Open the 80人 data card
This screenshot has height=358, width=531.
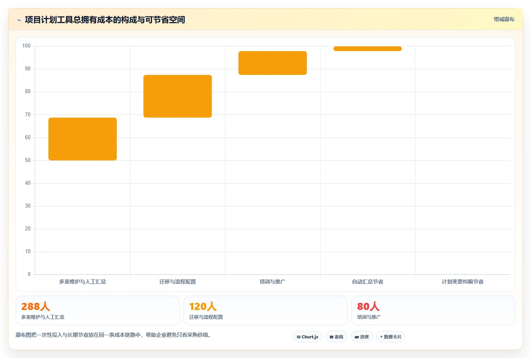click(433, 310)
